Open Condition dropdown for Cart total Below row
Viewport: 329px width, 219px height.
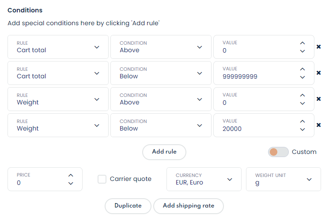coord(161,73)
